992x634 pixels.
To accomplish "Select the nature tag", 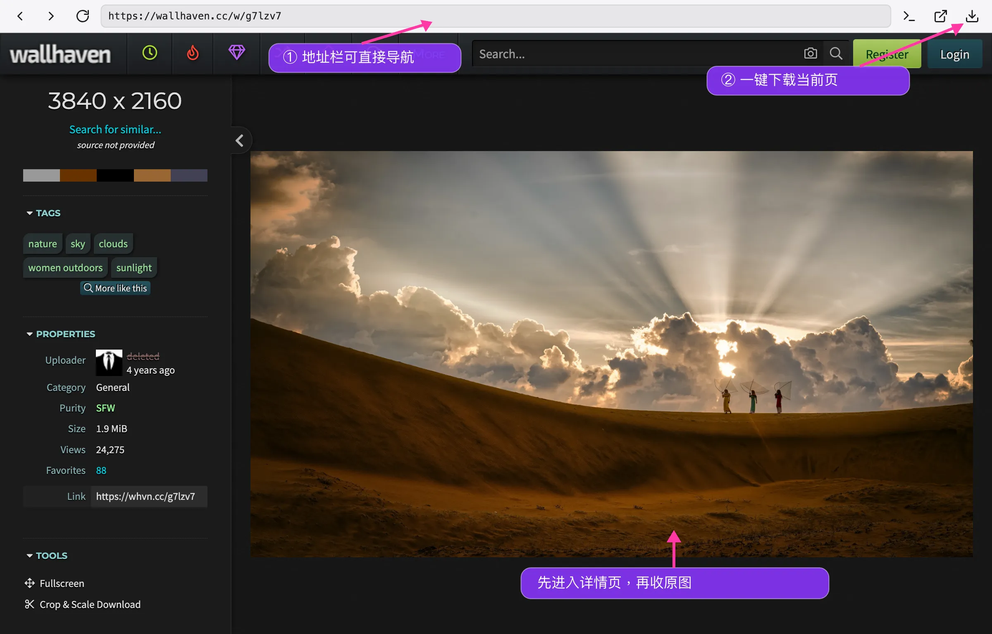I will 43,244.
